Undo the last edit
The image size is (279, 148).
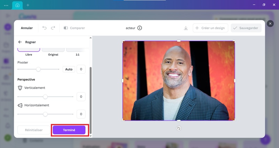(x=45, y=28)
